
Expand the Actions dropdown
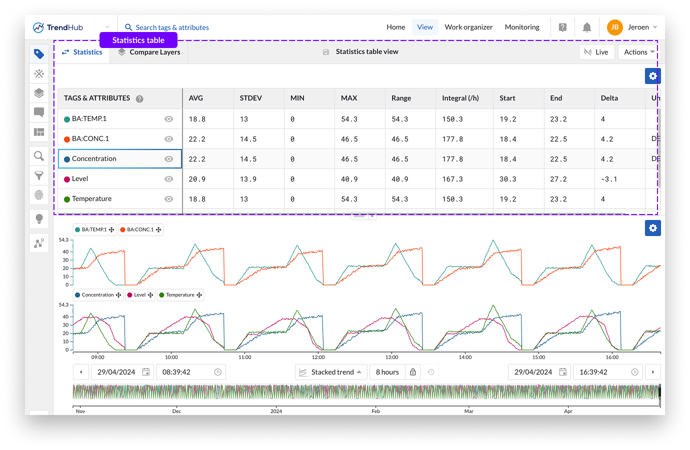click(638, 52)
